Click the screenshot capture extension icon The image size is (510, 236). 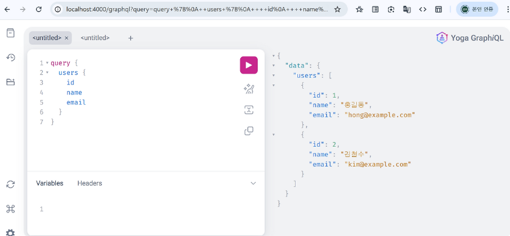tap(391, 10)
